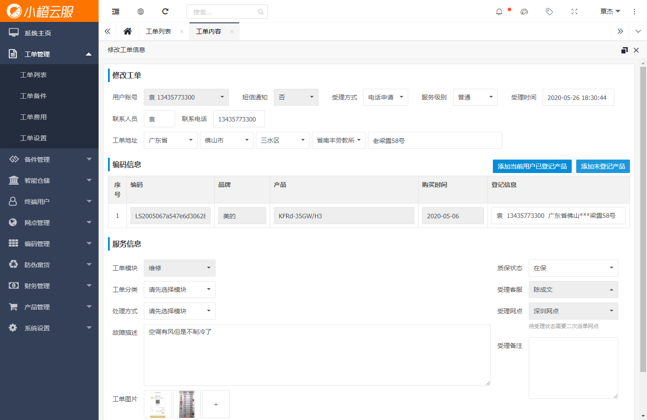Viewport: 647px width, 420px height.
Task: Toggle the sidebar collapse menu icon
Action: (116, 12)
